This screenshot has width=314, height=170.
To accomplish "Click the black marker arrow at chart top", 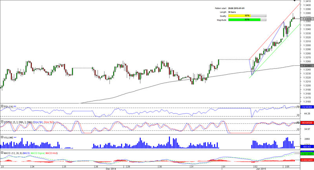I will tap(295, 1).
